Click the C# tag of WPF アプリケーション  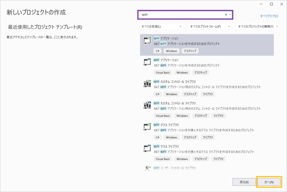pos(158,51)
